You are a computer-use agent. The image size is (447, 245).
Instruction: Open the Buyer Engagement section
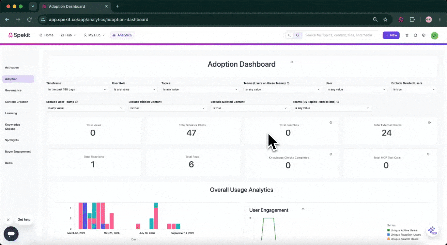pos(18,152)
